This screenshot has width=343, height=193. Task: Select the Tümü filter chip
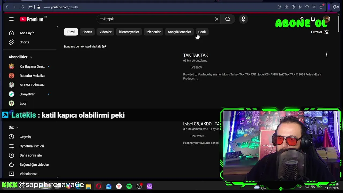pos(71,32)
